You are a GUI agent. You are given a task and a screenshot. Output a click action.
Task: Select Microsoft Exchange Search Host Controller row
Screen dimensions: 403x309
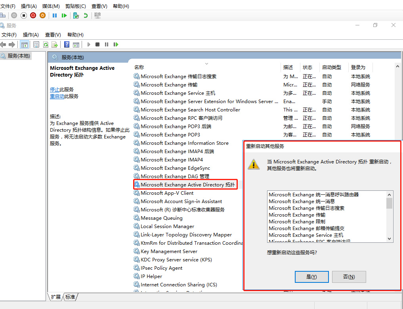190,109
